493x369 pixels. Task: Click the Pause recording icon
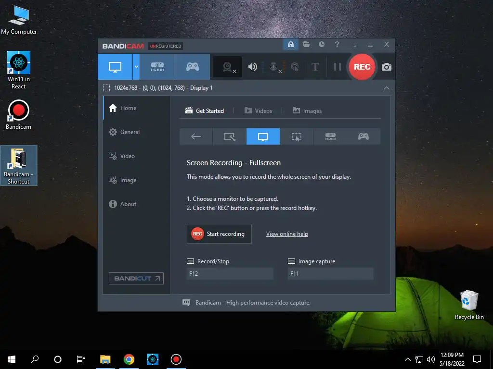click(x=337, y=67)
